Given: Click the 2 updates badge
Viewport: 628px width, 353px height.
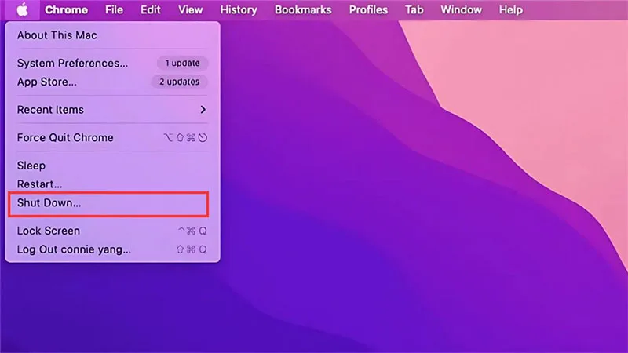Looking at the screenshot, I should tap(179, 82).
